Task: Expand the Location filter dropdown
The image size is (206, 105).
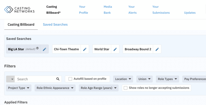Action: pos(123,79)
